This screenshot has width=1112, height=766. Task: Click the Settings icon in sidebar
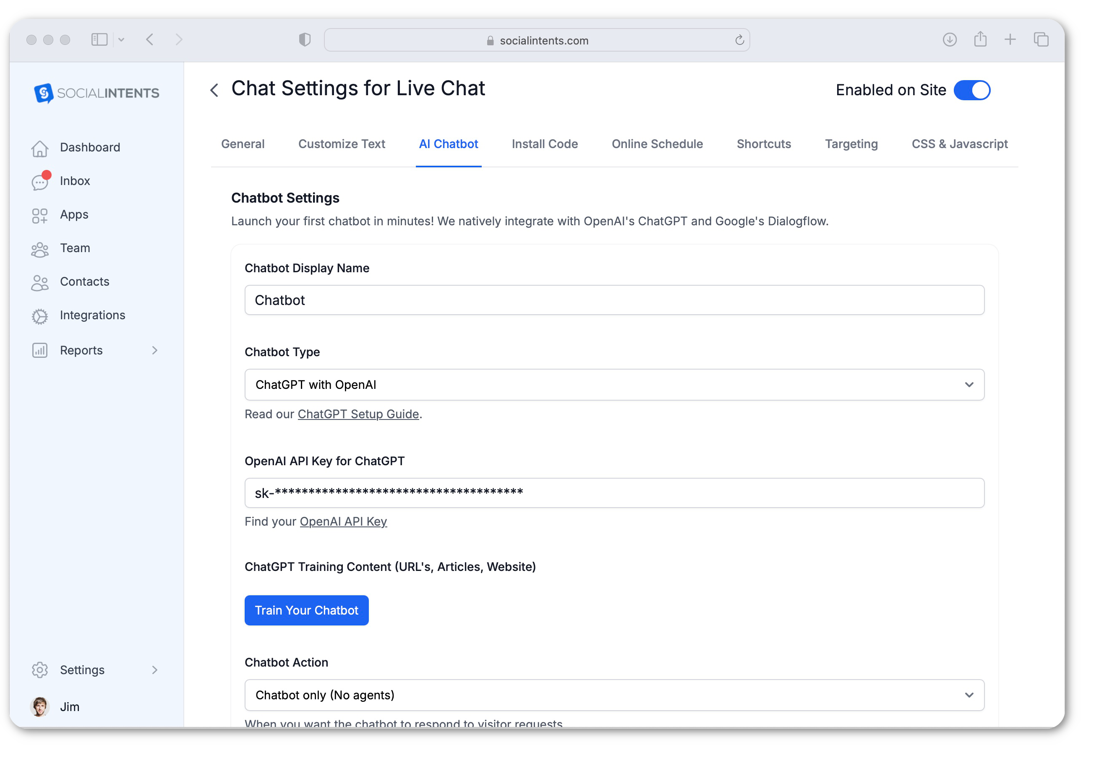(40, 670)
